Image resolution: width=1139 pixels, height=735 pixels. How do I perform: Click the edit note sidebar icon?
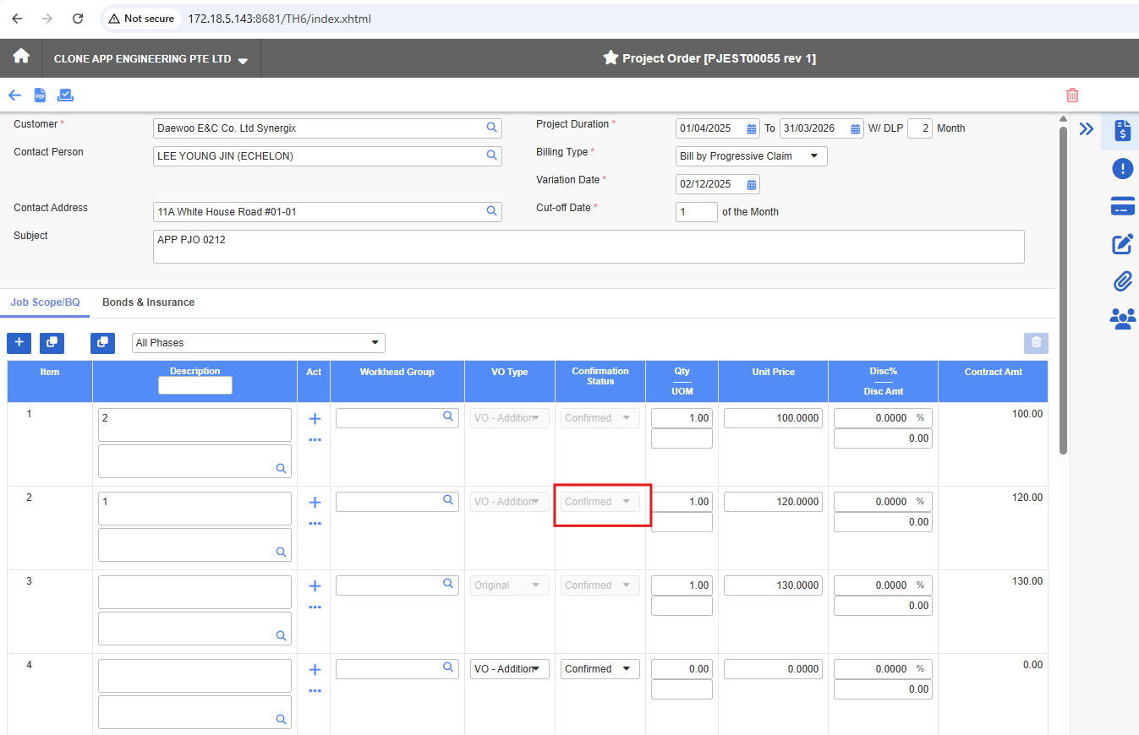coord(1122,244)
